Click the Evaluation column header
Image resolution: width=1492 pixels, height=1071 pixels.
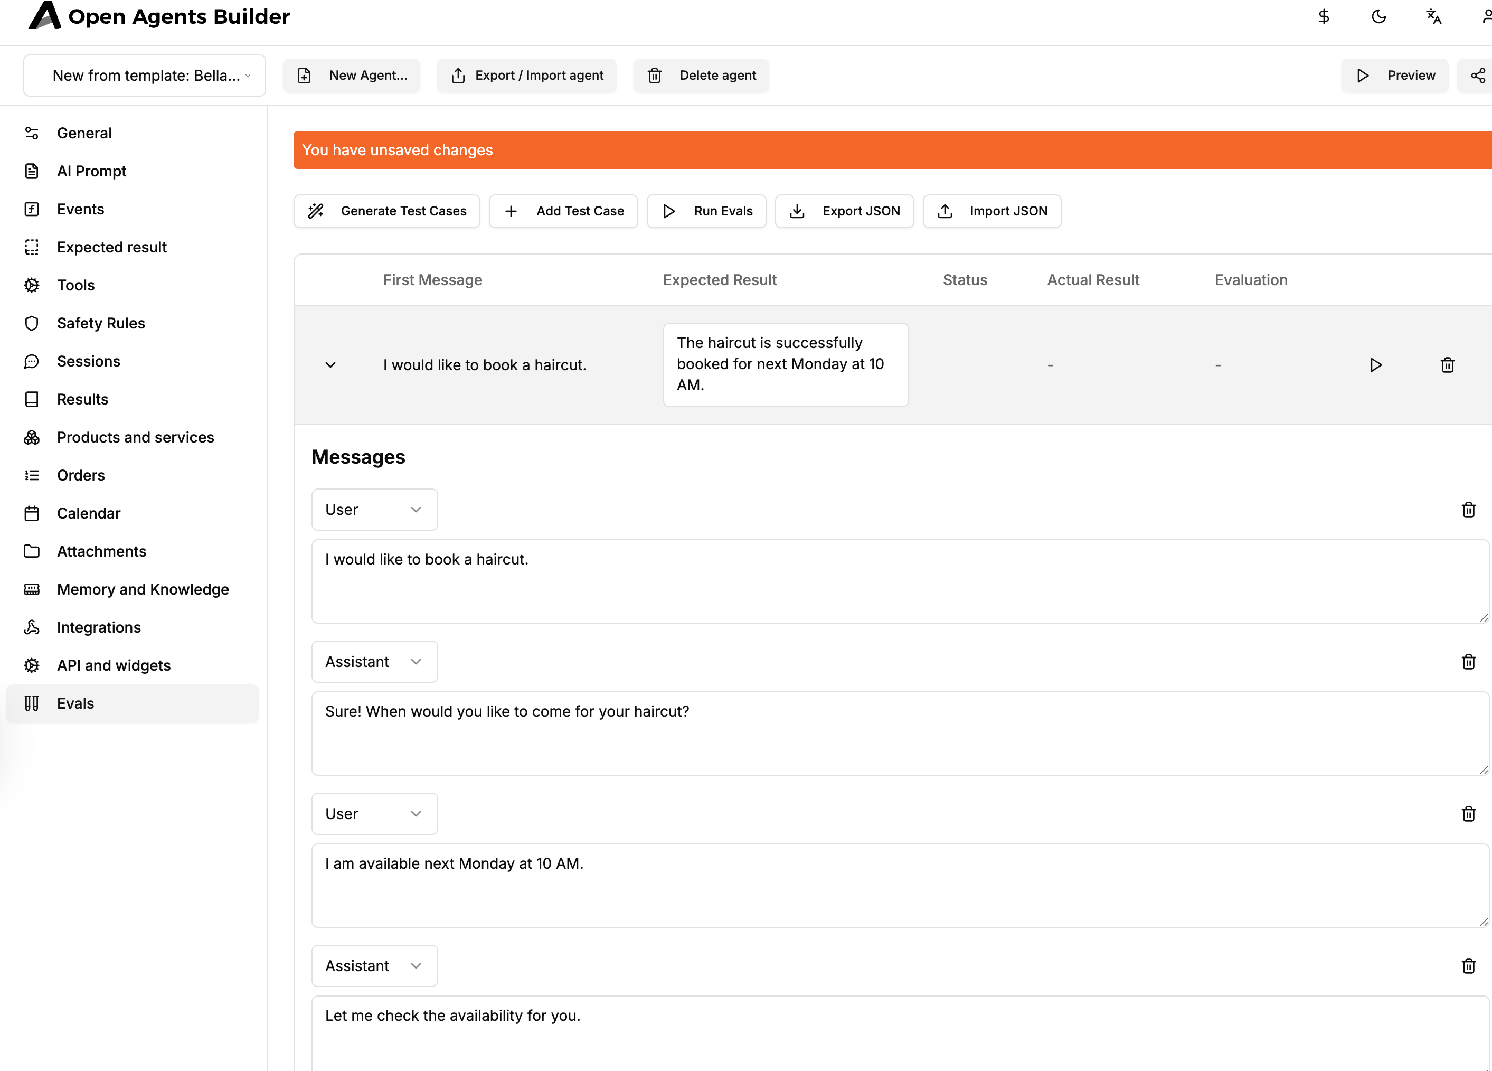point(1251,280)
